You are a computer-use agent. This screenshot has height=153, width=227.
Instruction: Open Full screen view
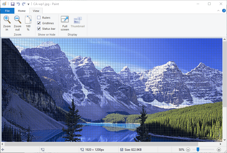coord(65,20)
